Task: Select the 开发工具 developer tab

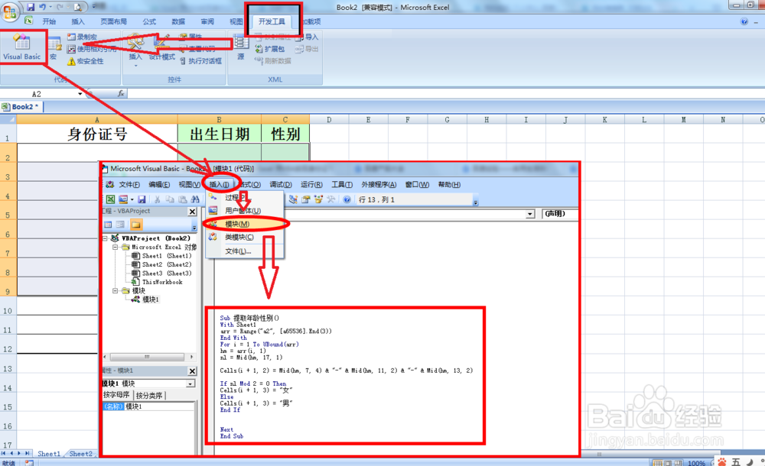Action: pos(272,21)
